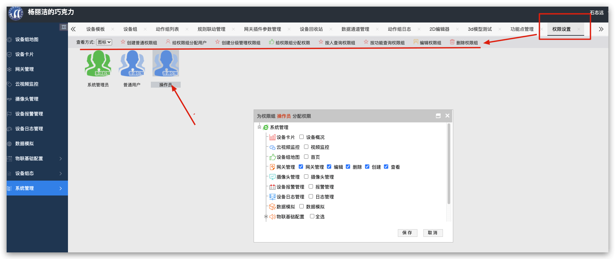Uncheck the 删除 checkbox
The width and height of the screenshot is (615, 259).
(348, 167)
